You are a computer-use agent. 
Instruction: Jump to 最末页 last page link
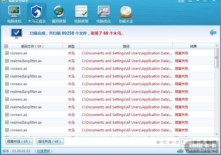tap(211, 142)
